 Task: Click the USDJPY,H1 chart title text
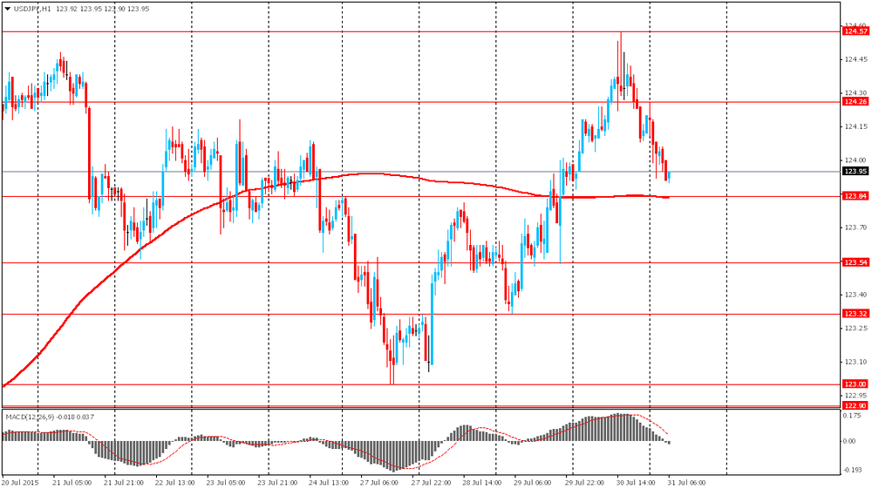(33, 9)
